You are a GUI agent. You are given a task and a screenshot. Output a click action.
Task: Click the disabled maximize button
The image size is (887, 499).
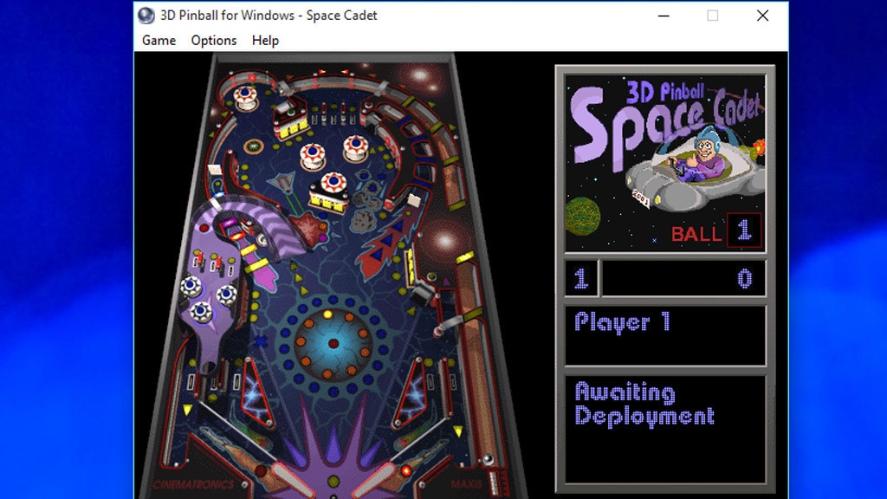713,16
